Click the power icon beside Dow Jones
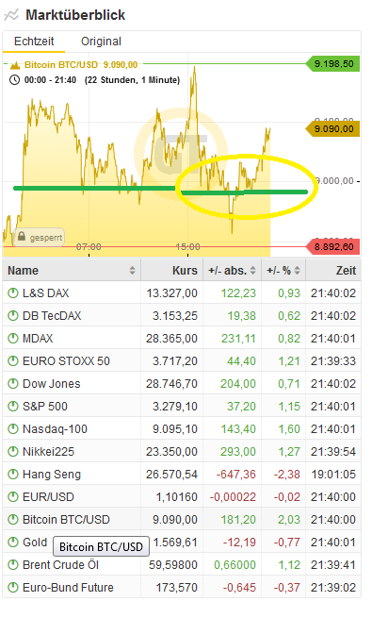The image size is (372, 618). [13, 383]
